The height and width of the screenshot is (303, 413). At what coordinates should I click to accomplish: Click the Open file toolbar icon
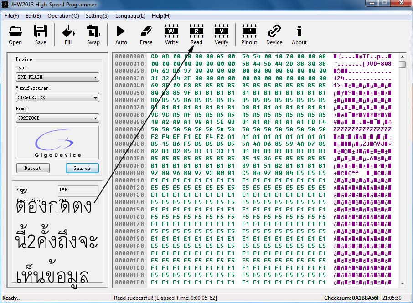[15, 35]
